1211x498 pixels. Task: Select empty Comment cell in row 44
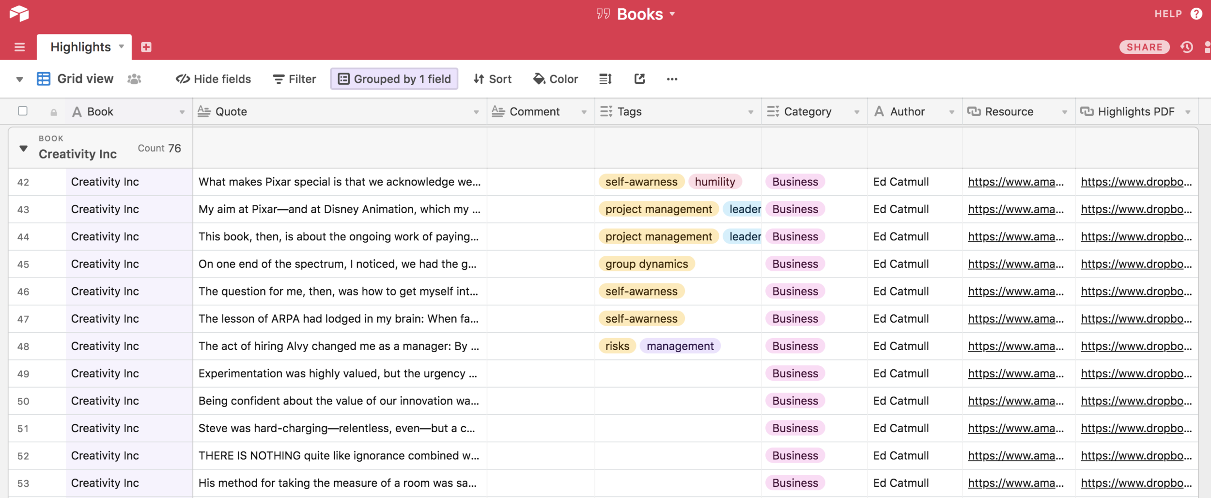tap(541, 236)
